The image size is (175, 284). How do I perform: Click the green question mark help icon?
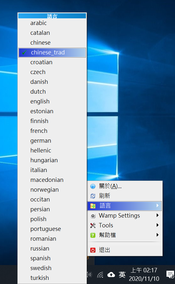tap(93, 235)
